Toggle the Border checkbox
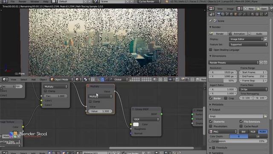This screenshot has width=273, height=154. tap(210, 98)
